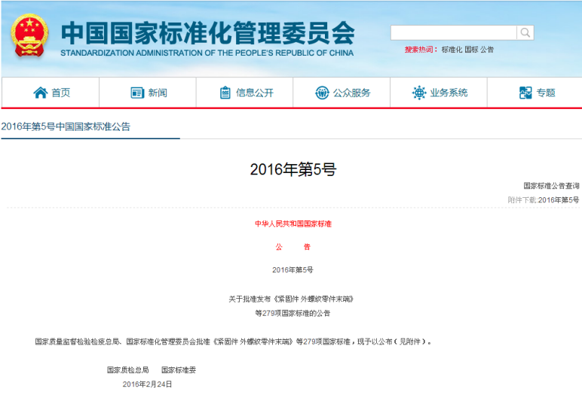Click the house icon beside 首页
The image size is (582, 395).
point(40,93)
